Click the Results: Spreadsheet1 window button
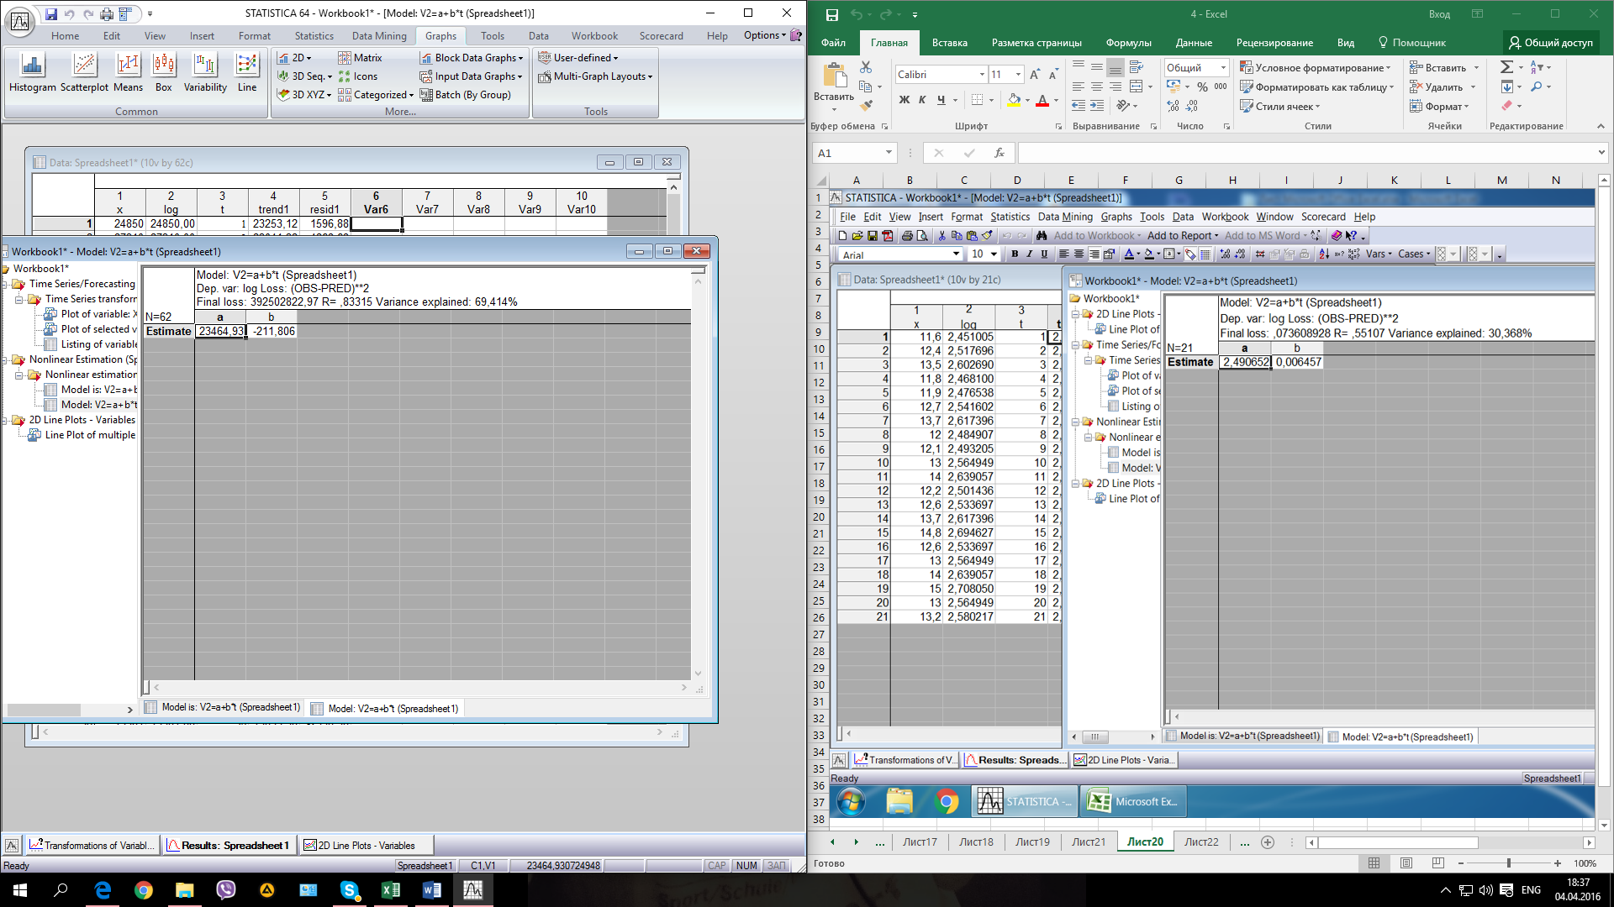The image size is (1614, 907). [229, 846]
